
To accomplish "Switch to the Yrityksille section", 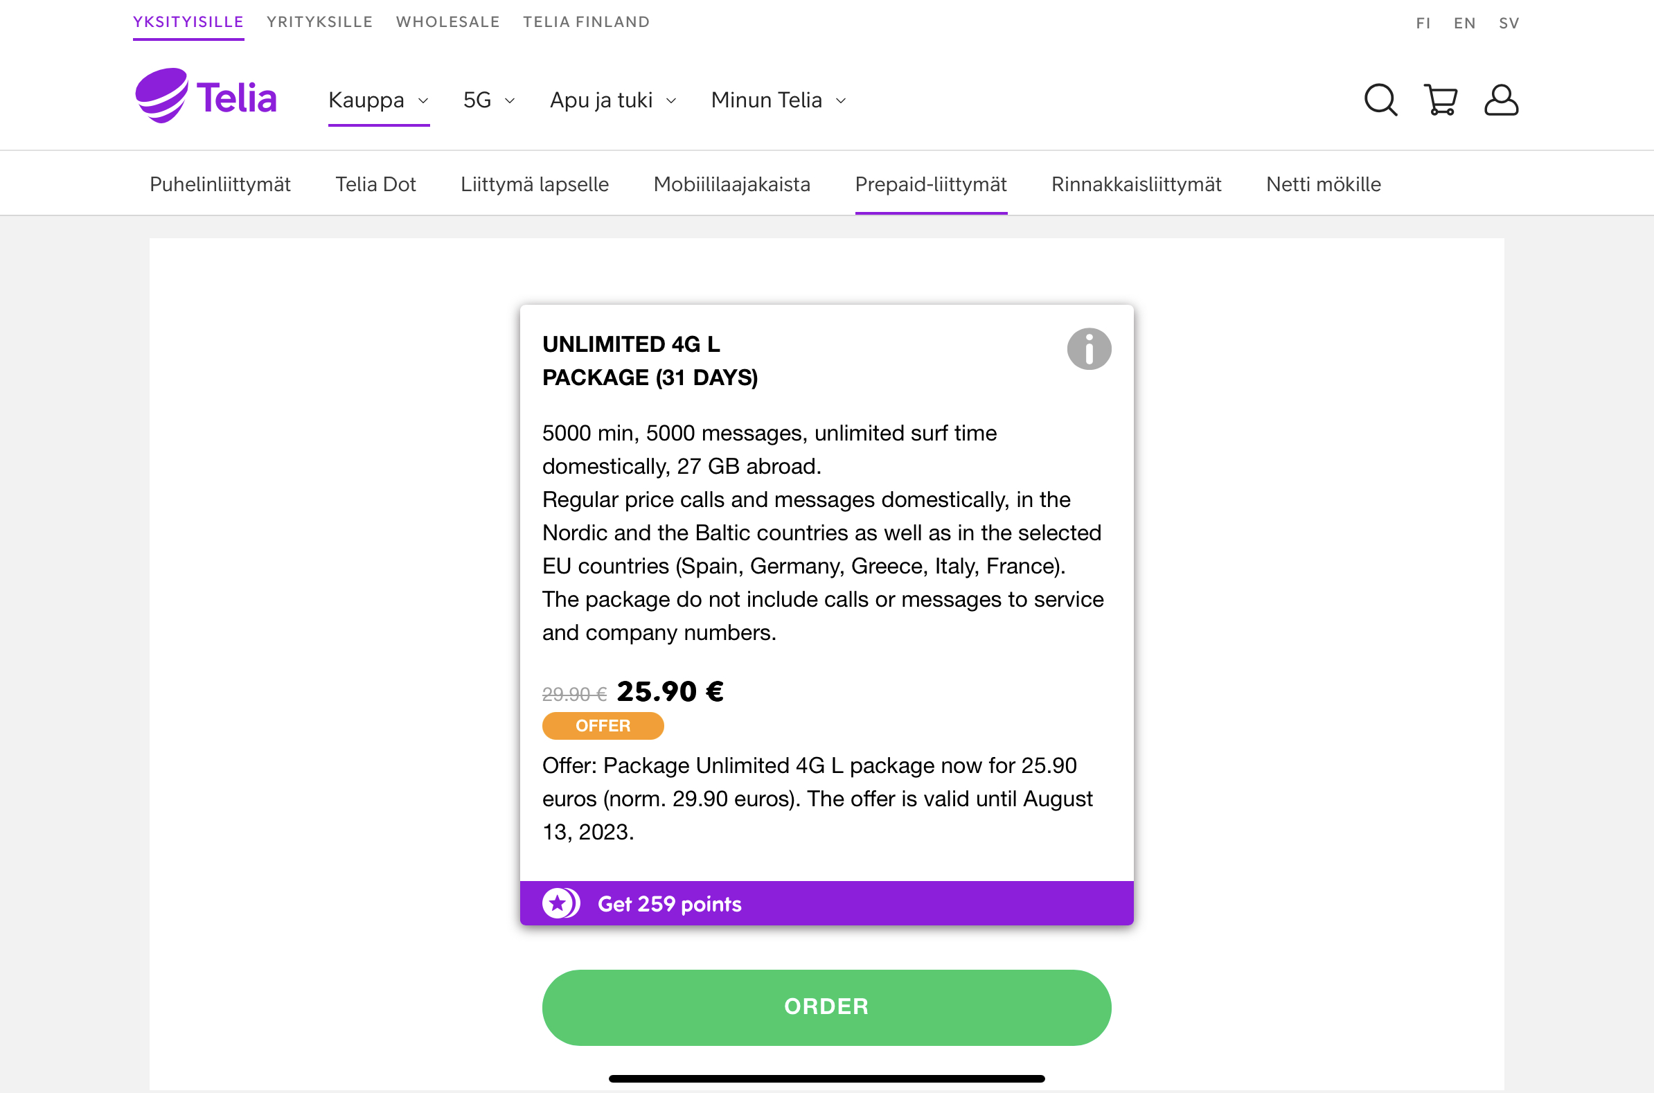I will pos(320,22).
